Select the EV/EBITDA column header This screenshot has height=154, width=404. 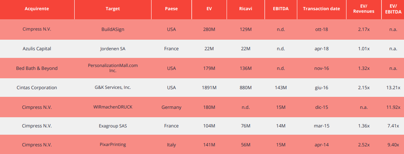(x=393, y=9)
